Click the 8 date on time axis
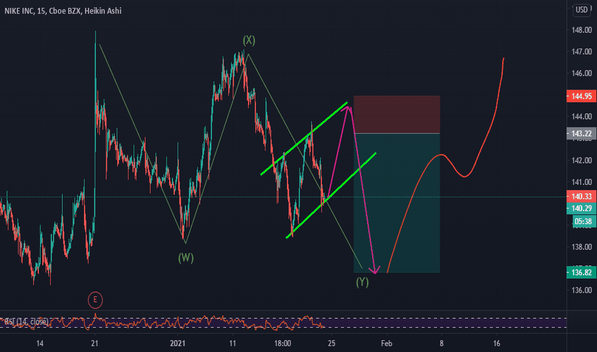Screen dimensions: 597x352 pyautogui.click(x=441, y=344)
